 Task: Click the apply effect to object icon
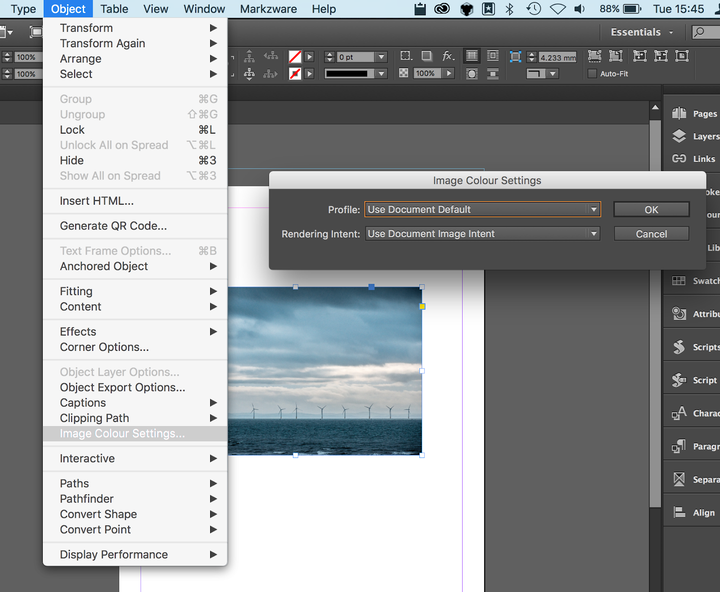406,56
